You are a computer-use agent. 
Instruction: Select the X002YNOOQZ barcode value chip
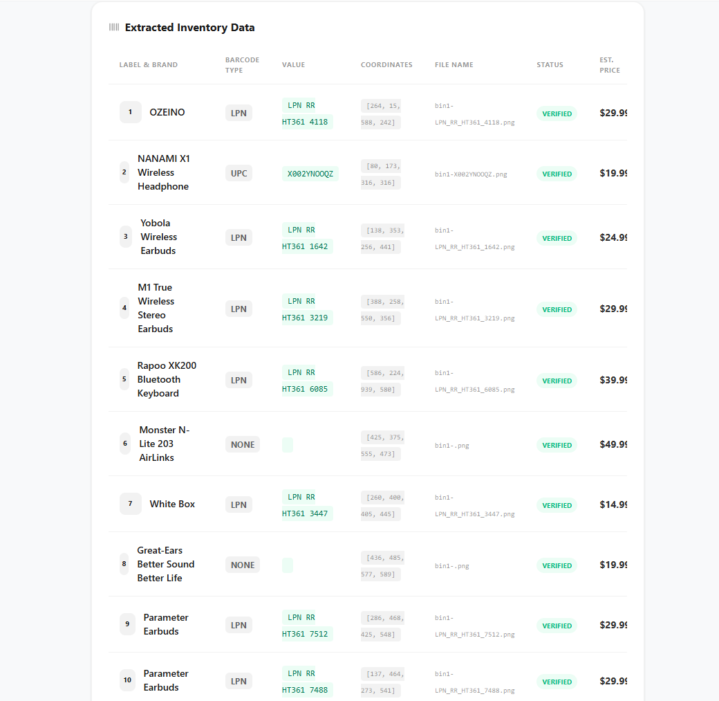point(310,174)
